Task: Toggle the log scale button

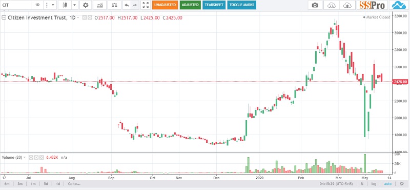Action: pos(374,184)
